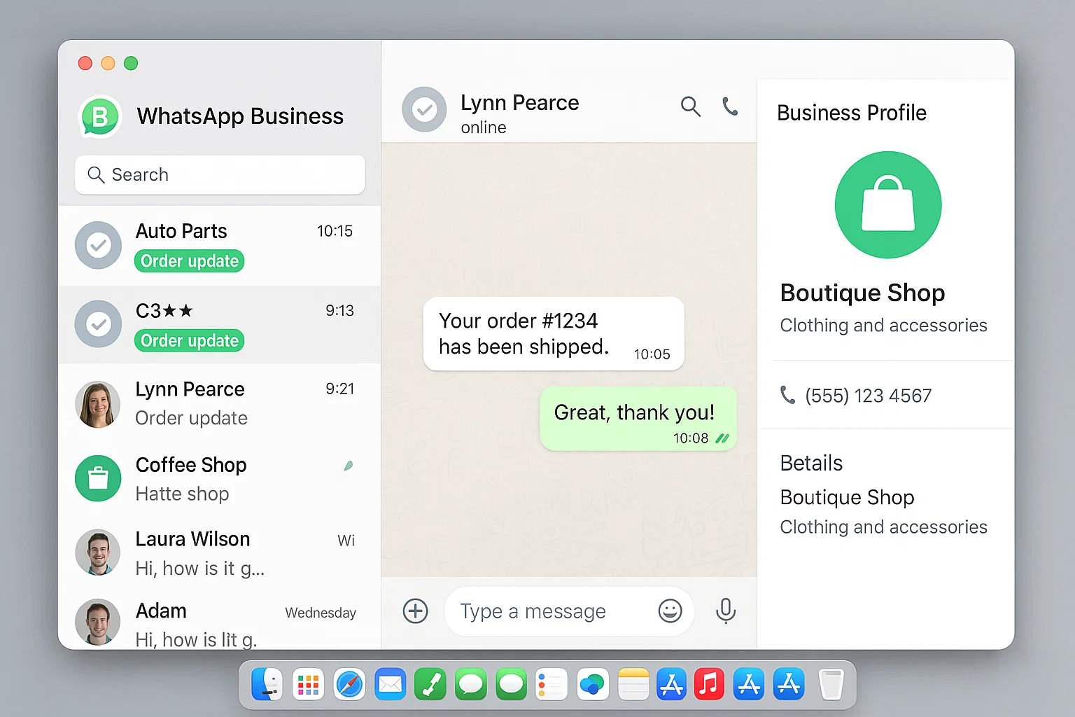The height and width of the screenshot is (717, 1075).
Task: Click Lynn Pearce's photo in chat list
Action: 98,404
